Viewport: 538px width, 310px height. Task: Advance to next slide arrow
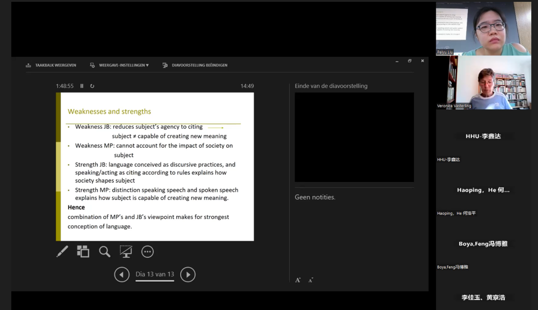188,274
